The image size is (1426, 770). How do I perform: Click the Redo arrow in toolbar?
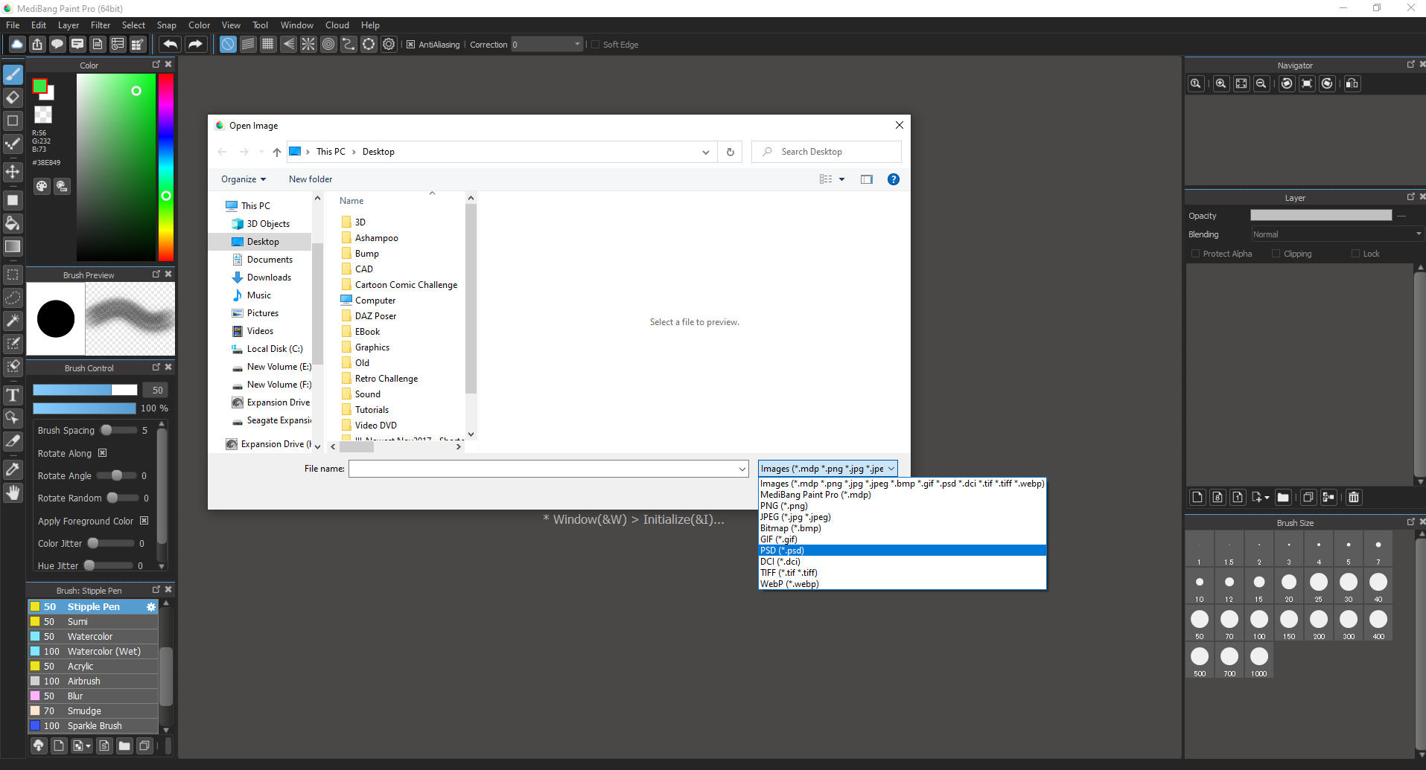[195, 45]
